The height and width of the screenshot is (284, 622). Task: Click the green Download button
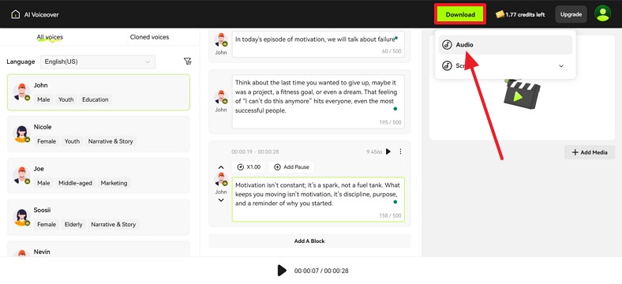pos(460,15)
